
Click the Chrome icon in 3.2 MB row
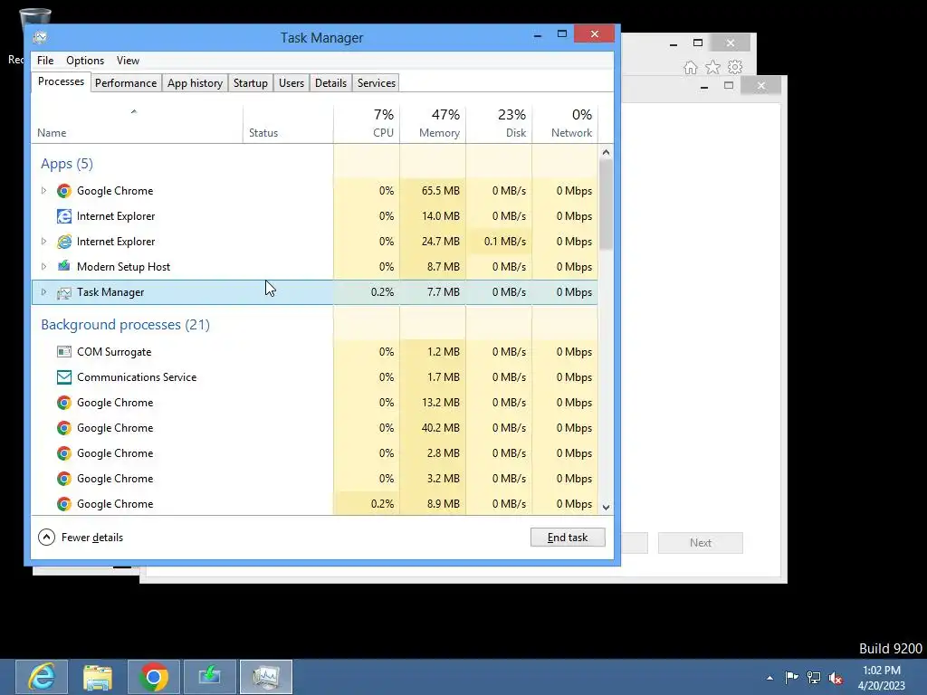coord(64,479)
